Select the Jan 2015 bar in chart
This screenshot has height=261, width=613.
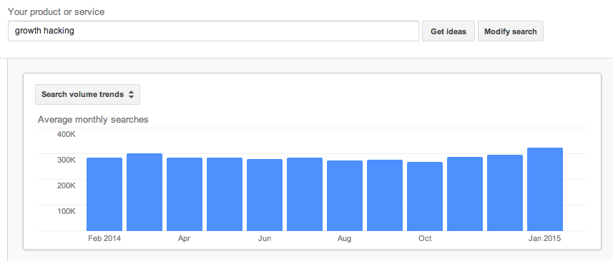(x=545, y=189)
